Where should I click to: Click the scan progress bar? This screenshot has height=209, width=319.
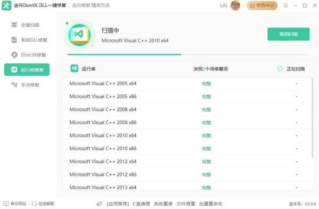(189, 55)
